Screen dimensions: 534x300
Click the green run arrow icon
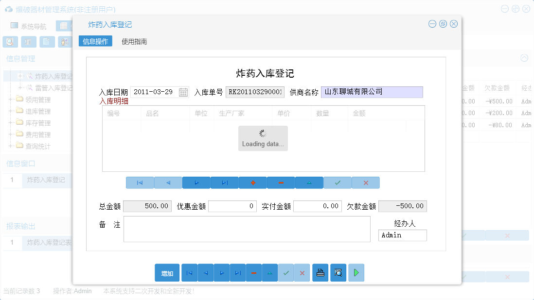pos(356,272)
